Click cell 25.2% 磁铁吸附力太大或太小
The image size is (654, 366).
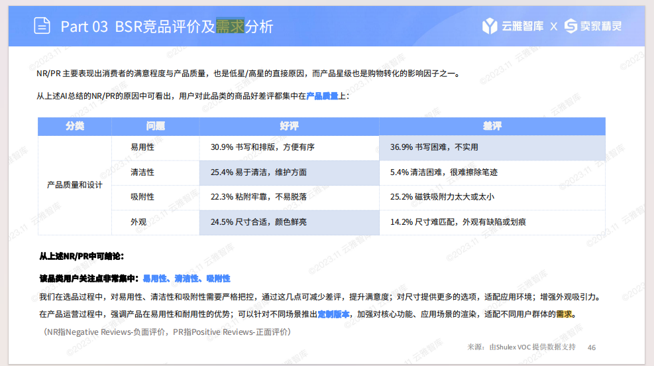[492, 198]
